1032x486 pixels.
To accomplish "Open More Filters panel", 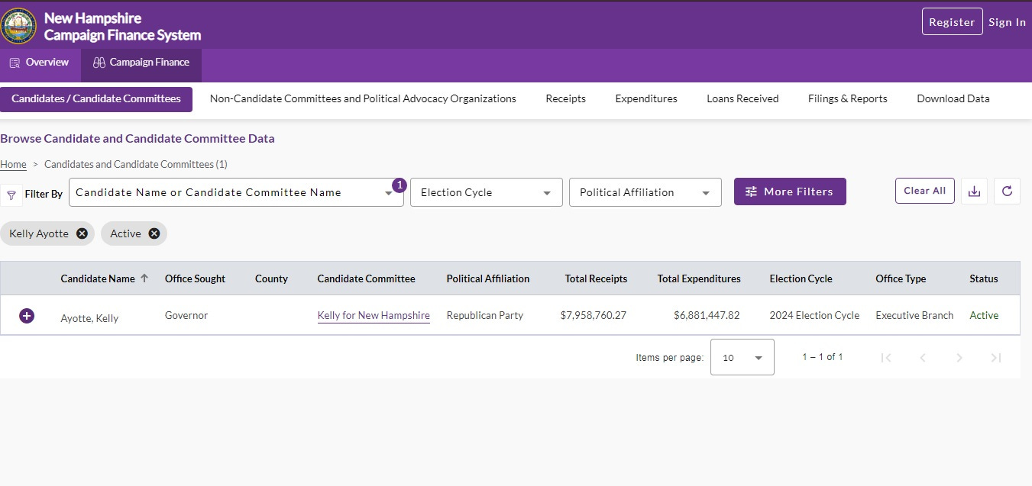I will (x=790, y=192).
